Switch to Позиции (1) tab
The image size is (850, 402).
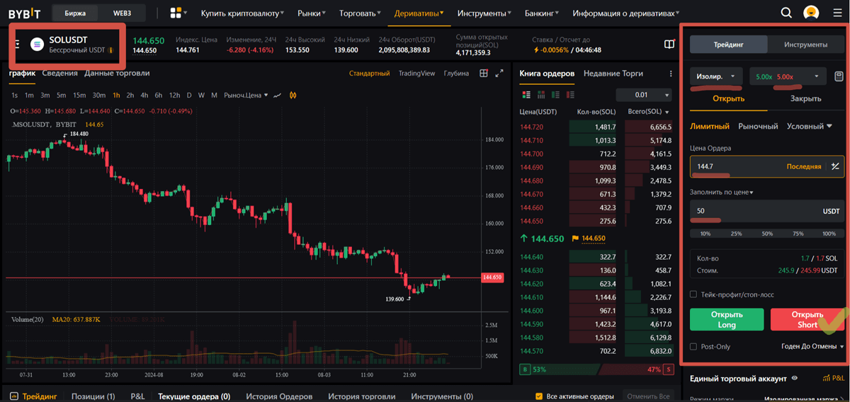[x=93, y=396]
